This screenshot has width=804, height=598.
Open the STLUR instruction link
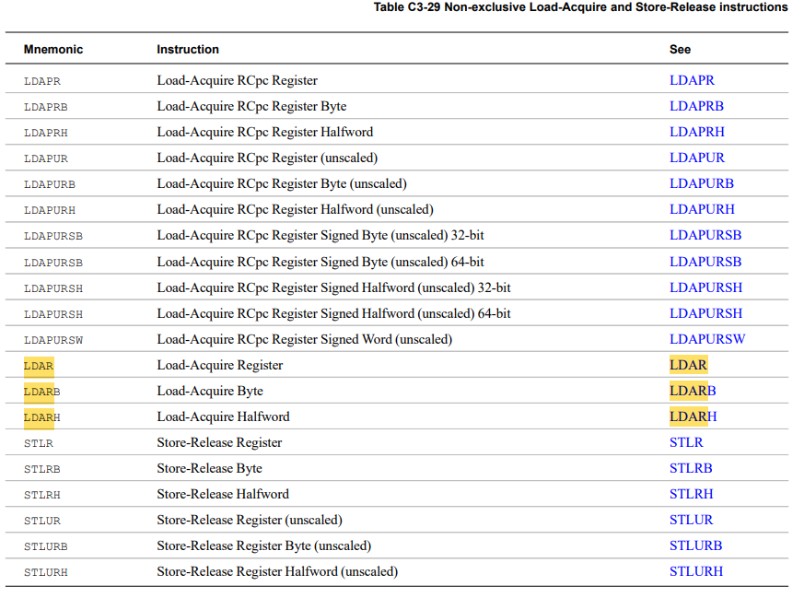(692, 520)
